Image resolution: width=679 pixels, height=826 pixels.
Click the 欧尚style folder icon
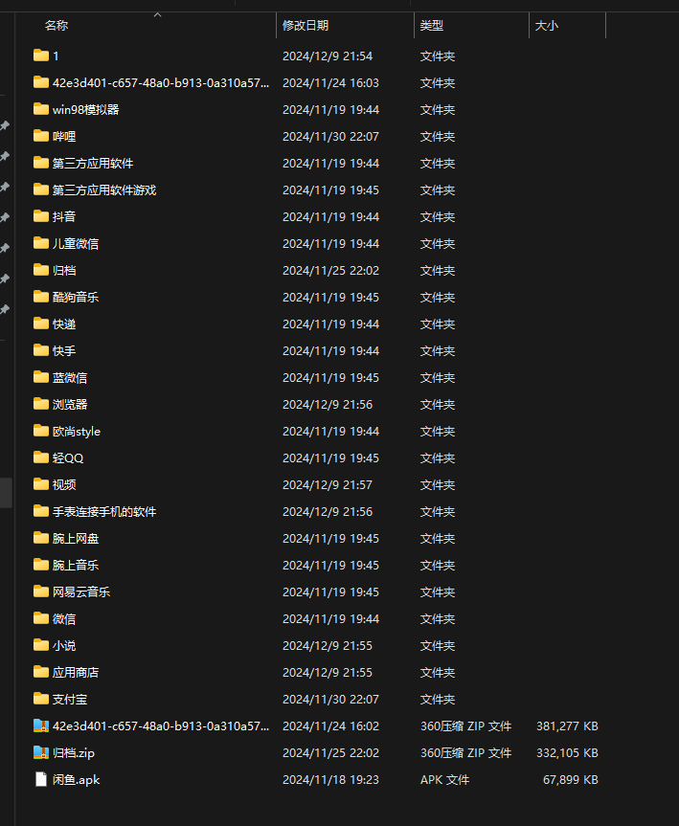click(x=40, y=431)
